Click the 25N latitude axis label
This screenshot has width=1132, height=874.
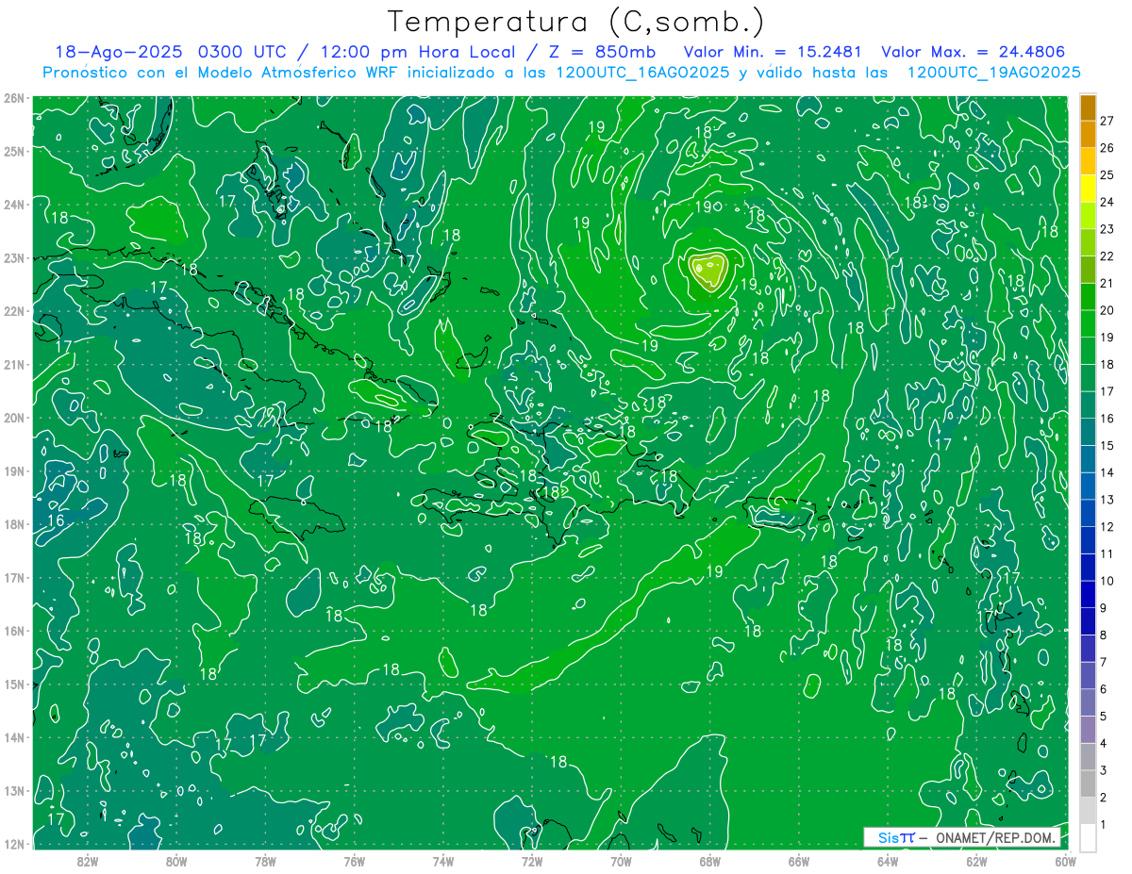(x=13, y=151)
